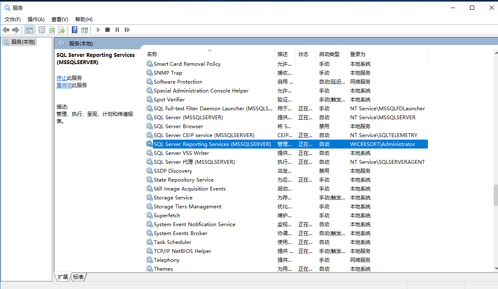Sort by the 描述 column header
The image size is (498, 289).
(x=285, y=54)
